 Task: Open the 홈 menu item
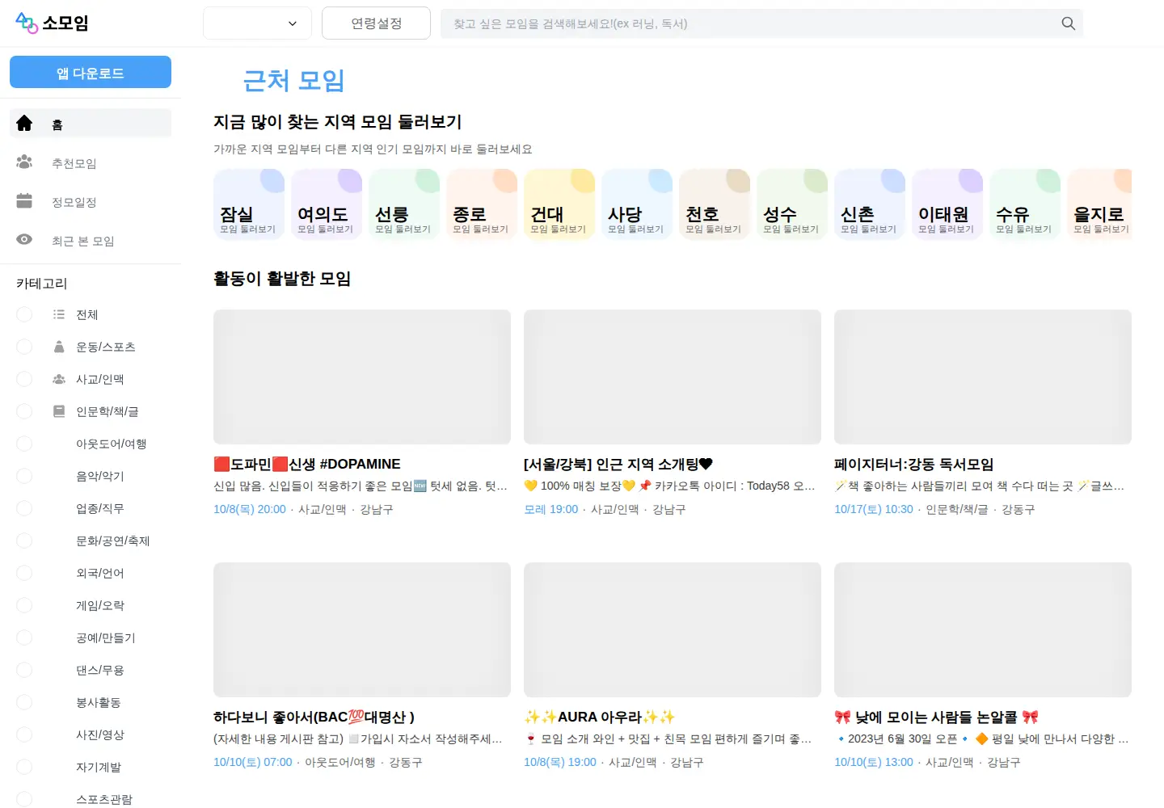91,124
